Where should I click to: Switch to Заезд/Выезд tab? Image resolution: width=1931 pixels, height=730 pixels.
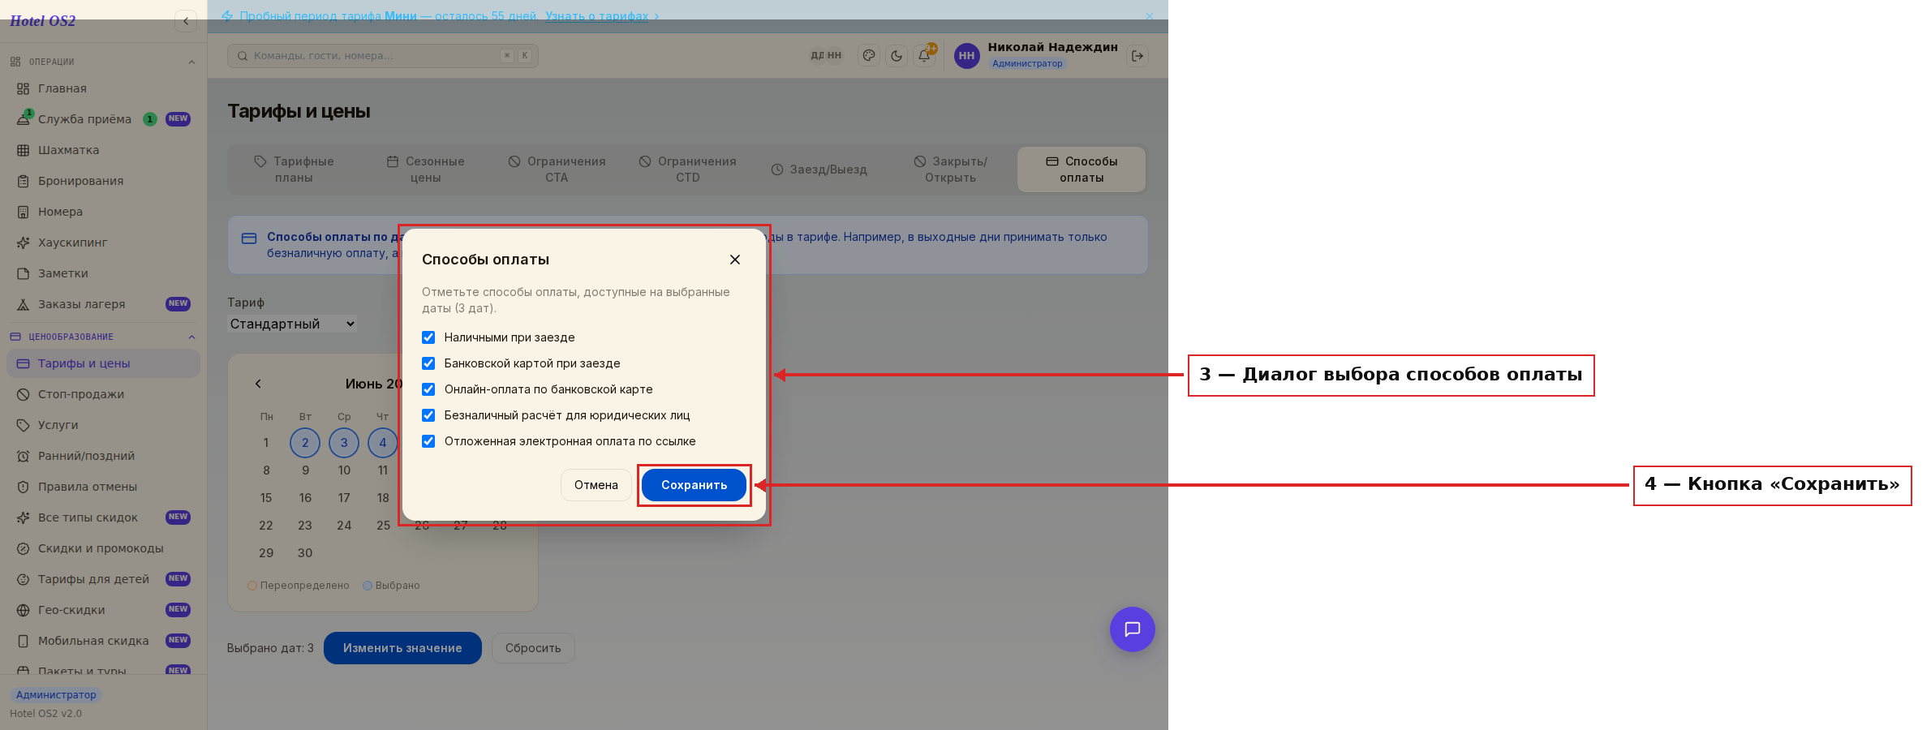tap(819, 170)
